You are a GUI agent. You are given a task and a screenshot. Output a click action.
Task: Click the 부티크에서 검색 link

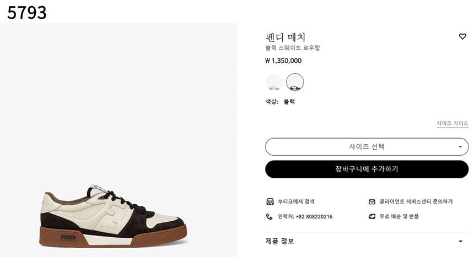pos(296,202)
